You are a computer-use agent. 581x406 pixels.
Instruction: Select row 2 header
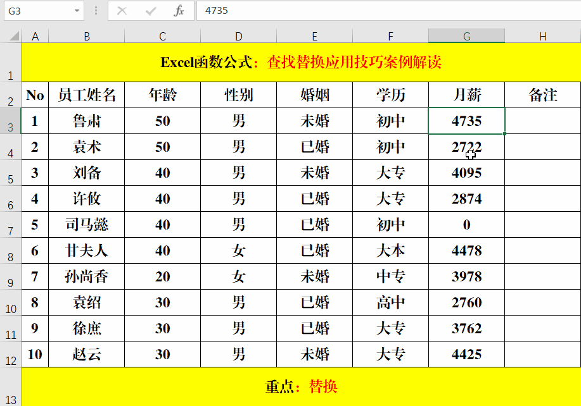click(10, 95)
